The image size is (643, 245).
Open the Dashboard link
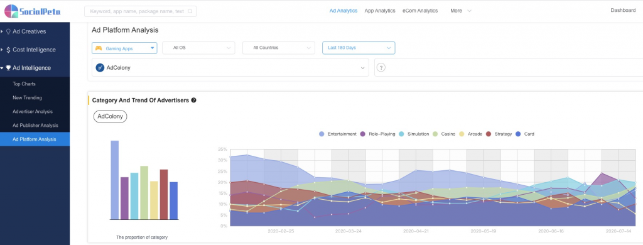[623, 10]
